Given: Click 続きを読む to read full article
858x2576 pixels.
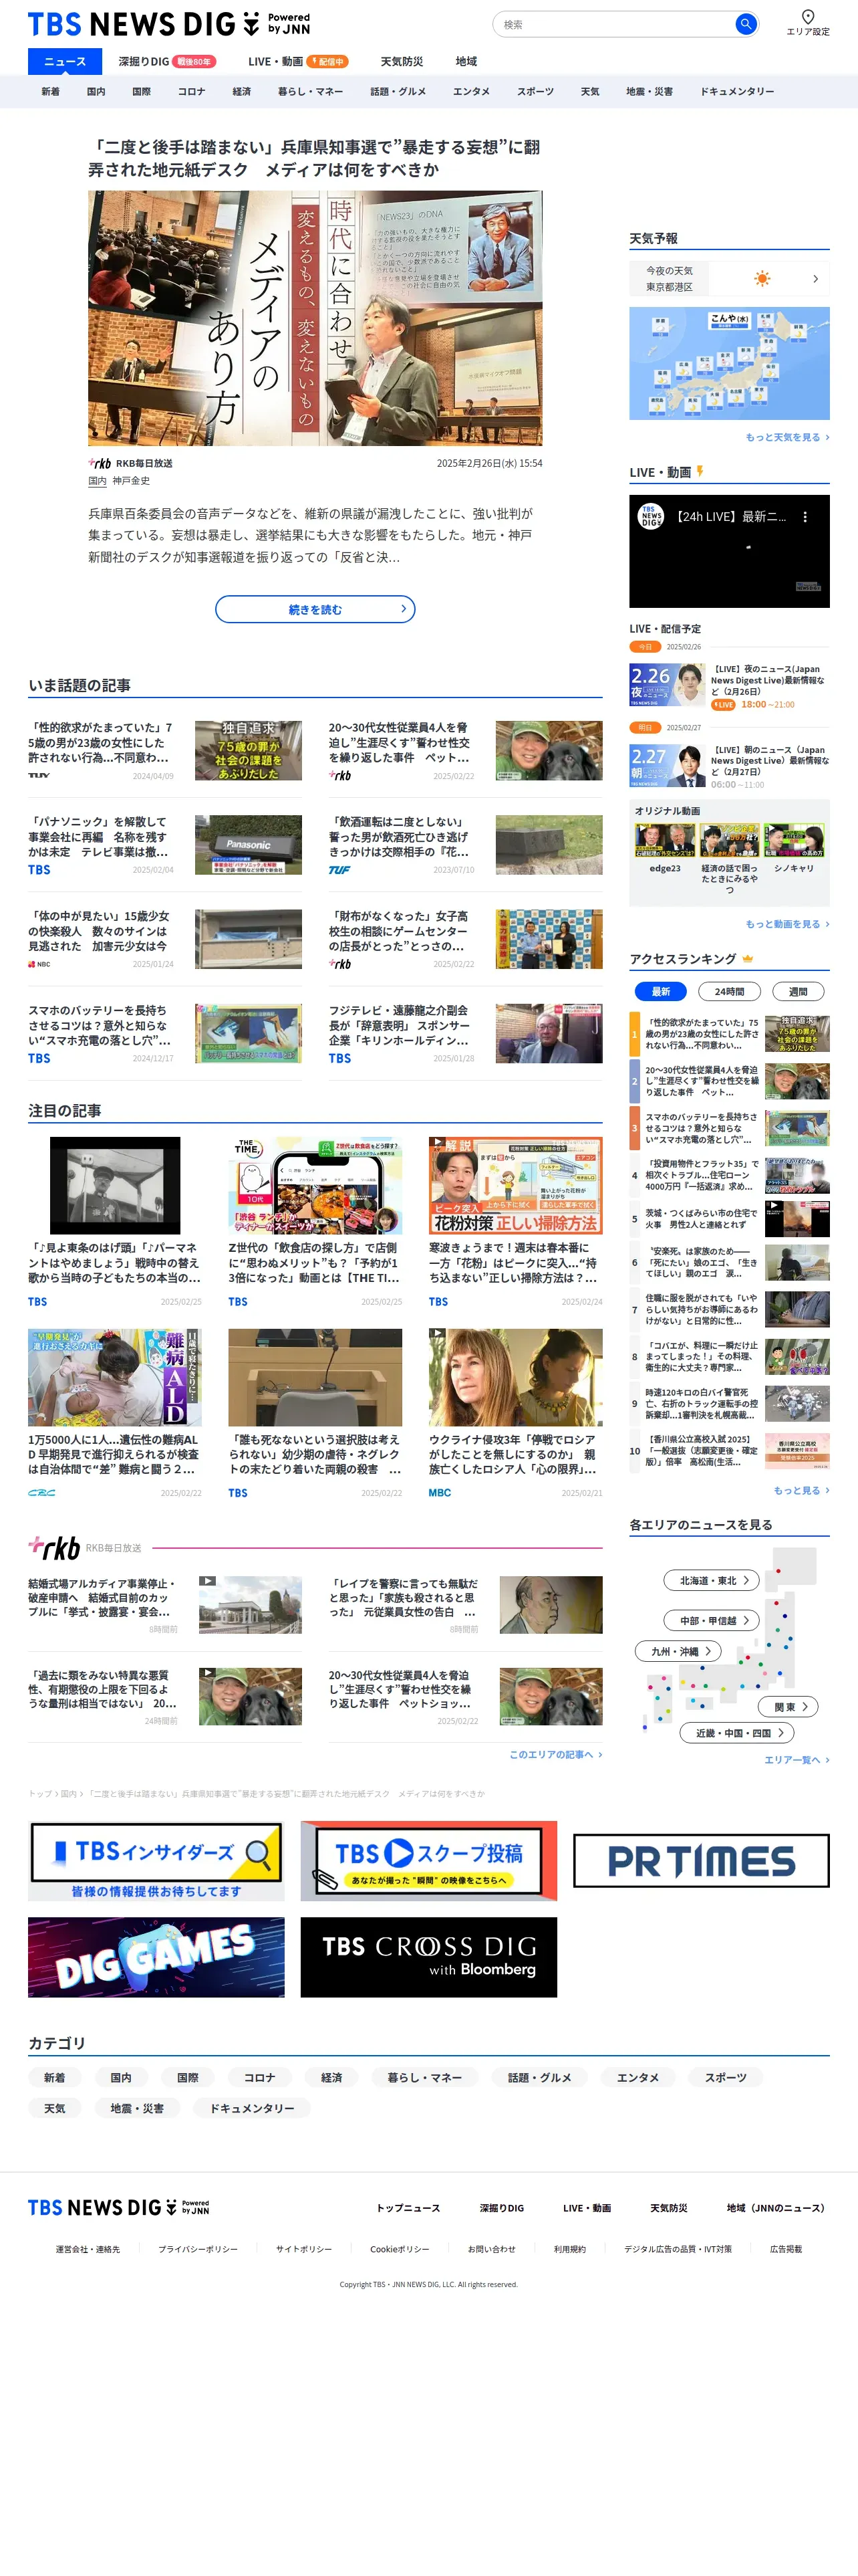Looking at the screenshot, I should click(x=315, y=609).
